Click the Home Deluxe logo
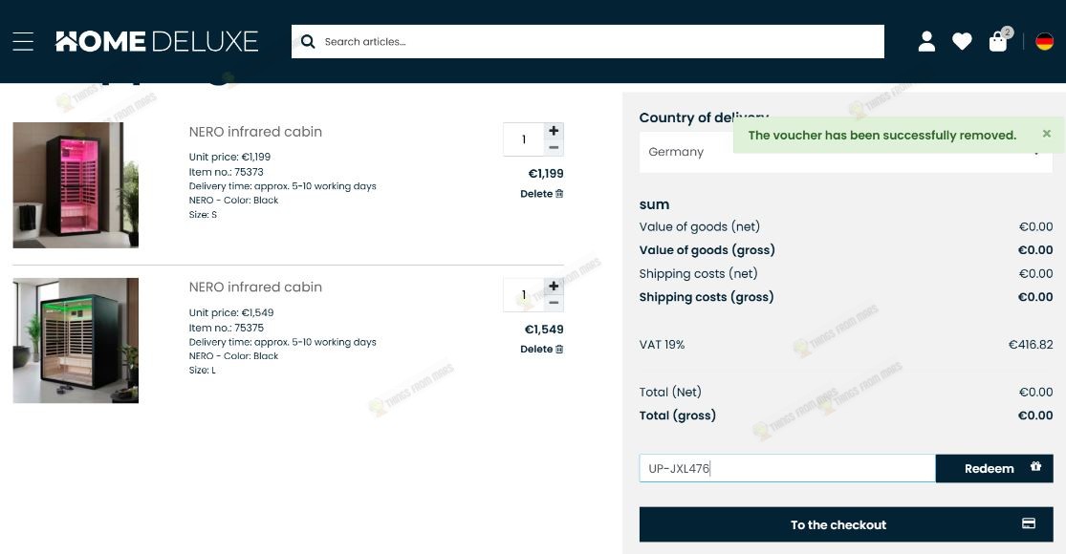The height and width of the screenshot is (554, 1066). click(x=157, y=41)
